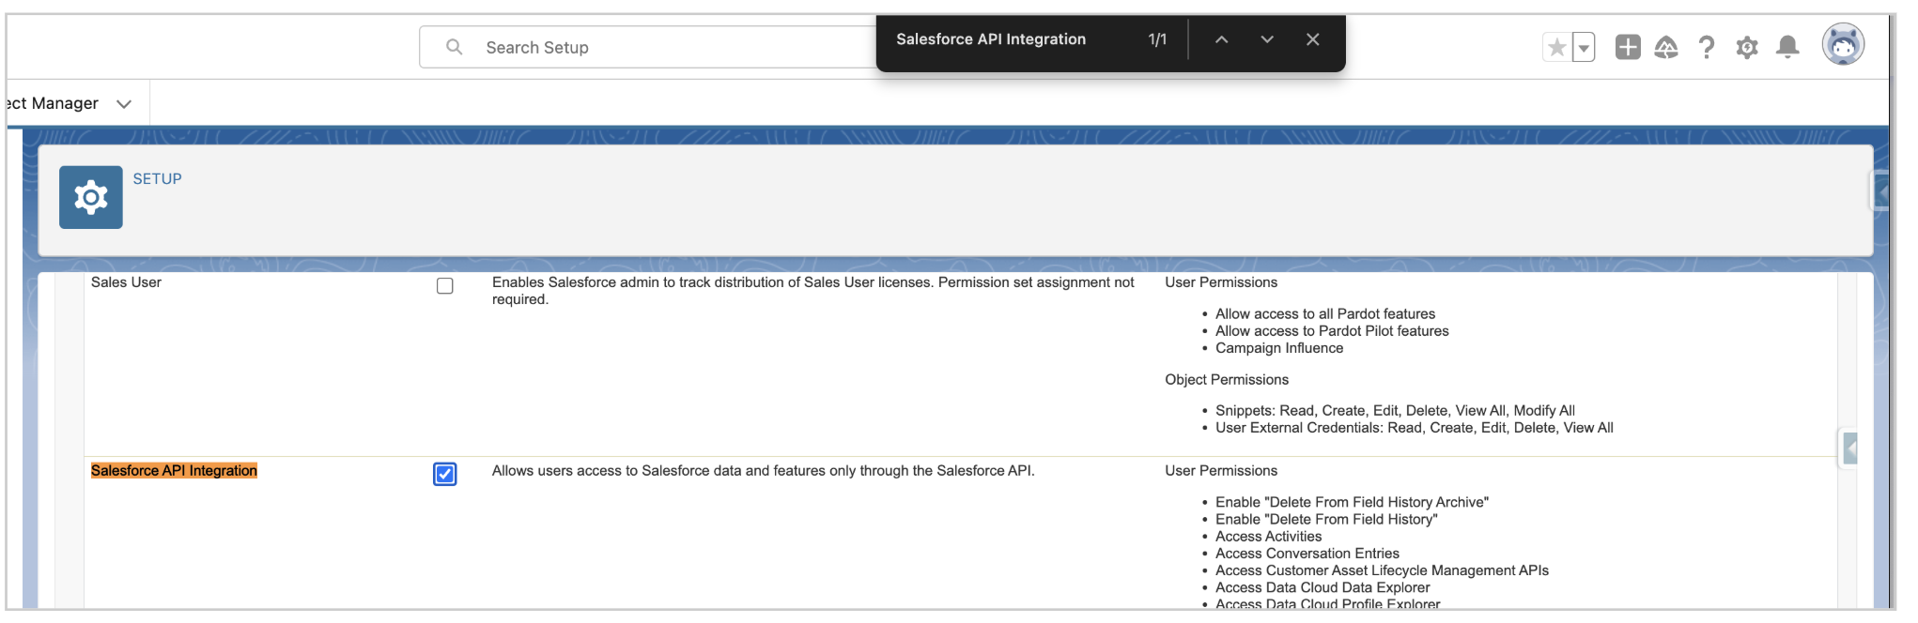Click the User External Credentials permissions line

tap(1415, 428)
